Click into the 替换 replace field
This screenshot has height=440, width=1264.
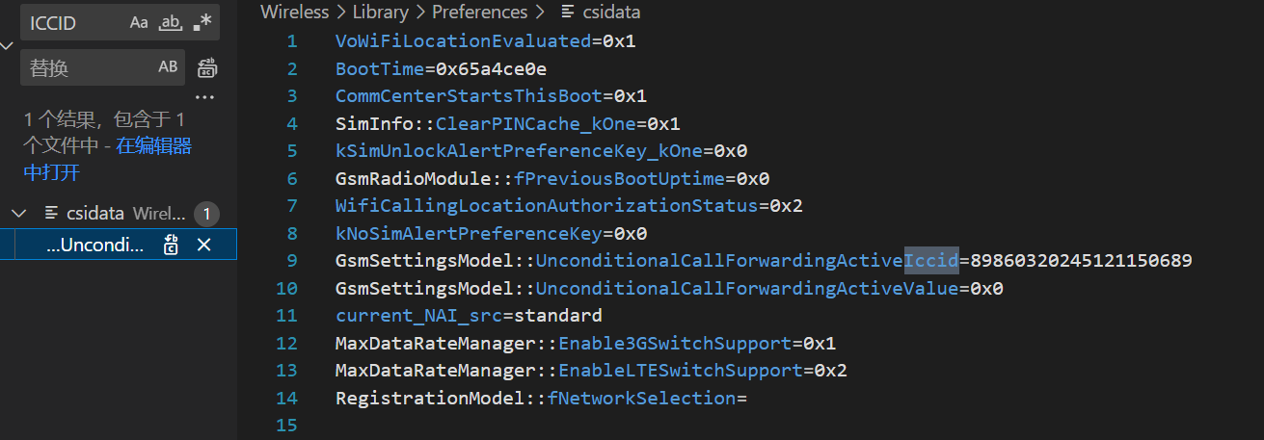click(87, 67)
